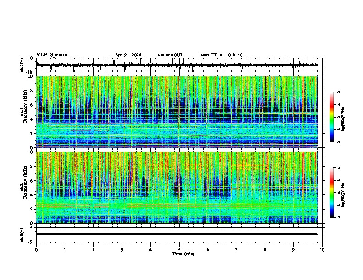The width and height of the screenshot is (363, 280).
Task: Click the "-7" tick on ch.1 color bar
Action: point(338,142)
